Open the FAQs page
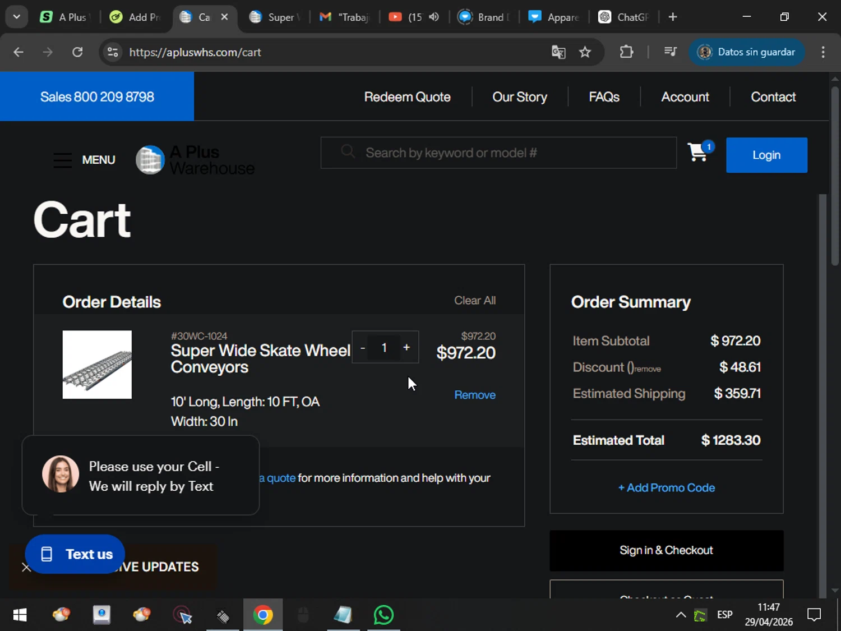841x631 pixels. tap(604, 97)
